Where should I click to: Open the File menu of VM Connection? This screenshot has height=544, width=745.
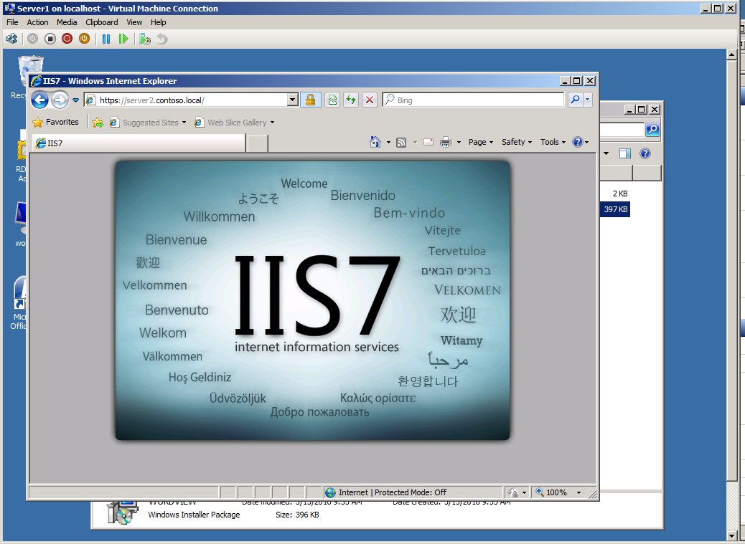[12, 22]
